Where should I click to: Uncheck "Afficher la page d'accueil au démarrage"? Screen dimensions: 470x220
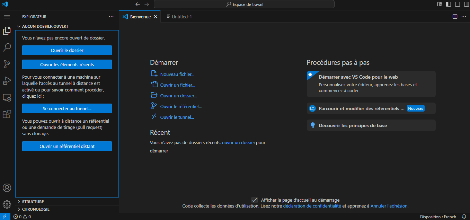point(255,200)
